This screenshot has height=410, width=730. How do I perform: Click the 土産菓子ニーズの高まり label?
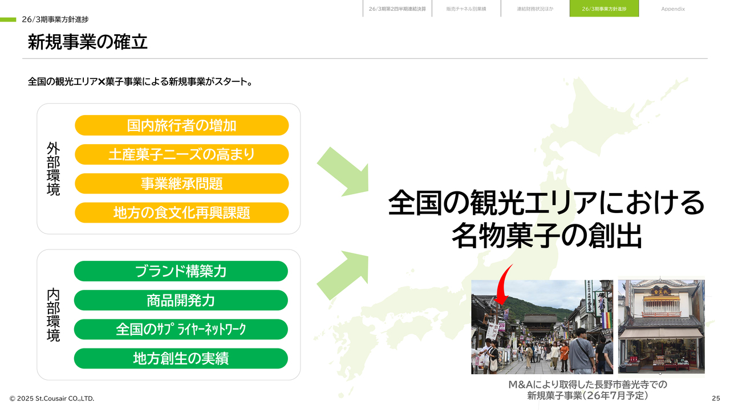181,154
